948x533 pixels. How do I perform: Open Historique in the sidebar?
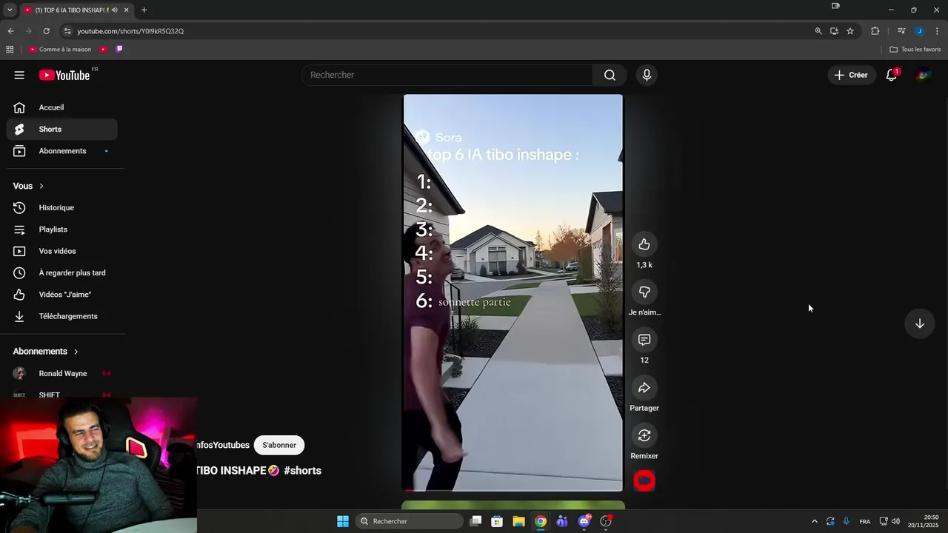click(x=62, y=208)
